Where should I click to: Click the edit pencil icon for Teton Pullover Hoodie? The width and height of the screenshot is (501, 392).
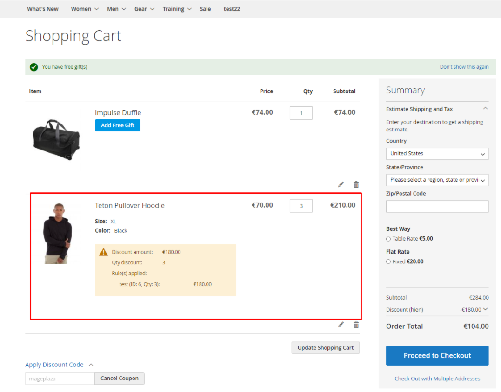coord(341,325)
